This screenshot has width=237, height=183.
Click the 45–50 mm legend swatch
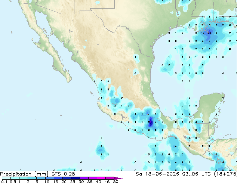click(x=110, y=178)
